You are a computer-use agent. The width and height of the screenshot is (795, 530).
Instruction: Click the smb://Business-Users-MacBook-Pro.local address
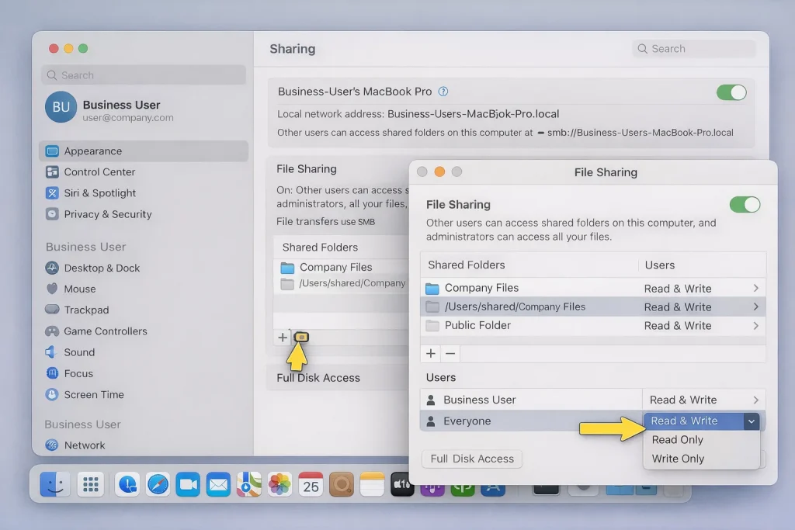pyautogui.click(x=640, y=133)
